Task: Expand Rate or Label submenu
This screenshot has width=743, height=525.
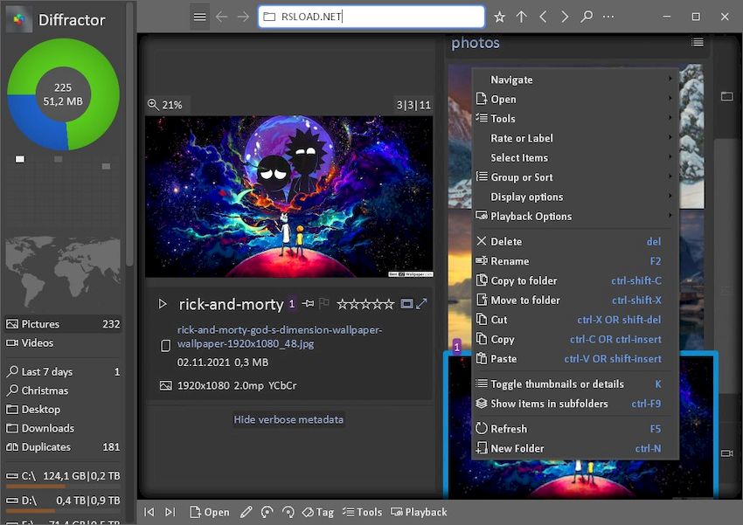Action: click(x=575, y=138)
